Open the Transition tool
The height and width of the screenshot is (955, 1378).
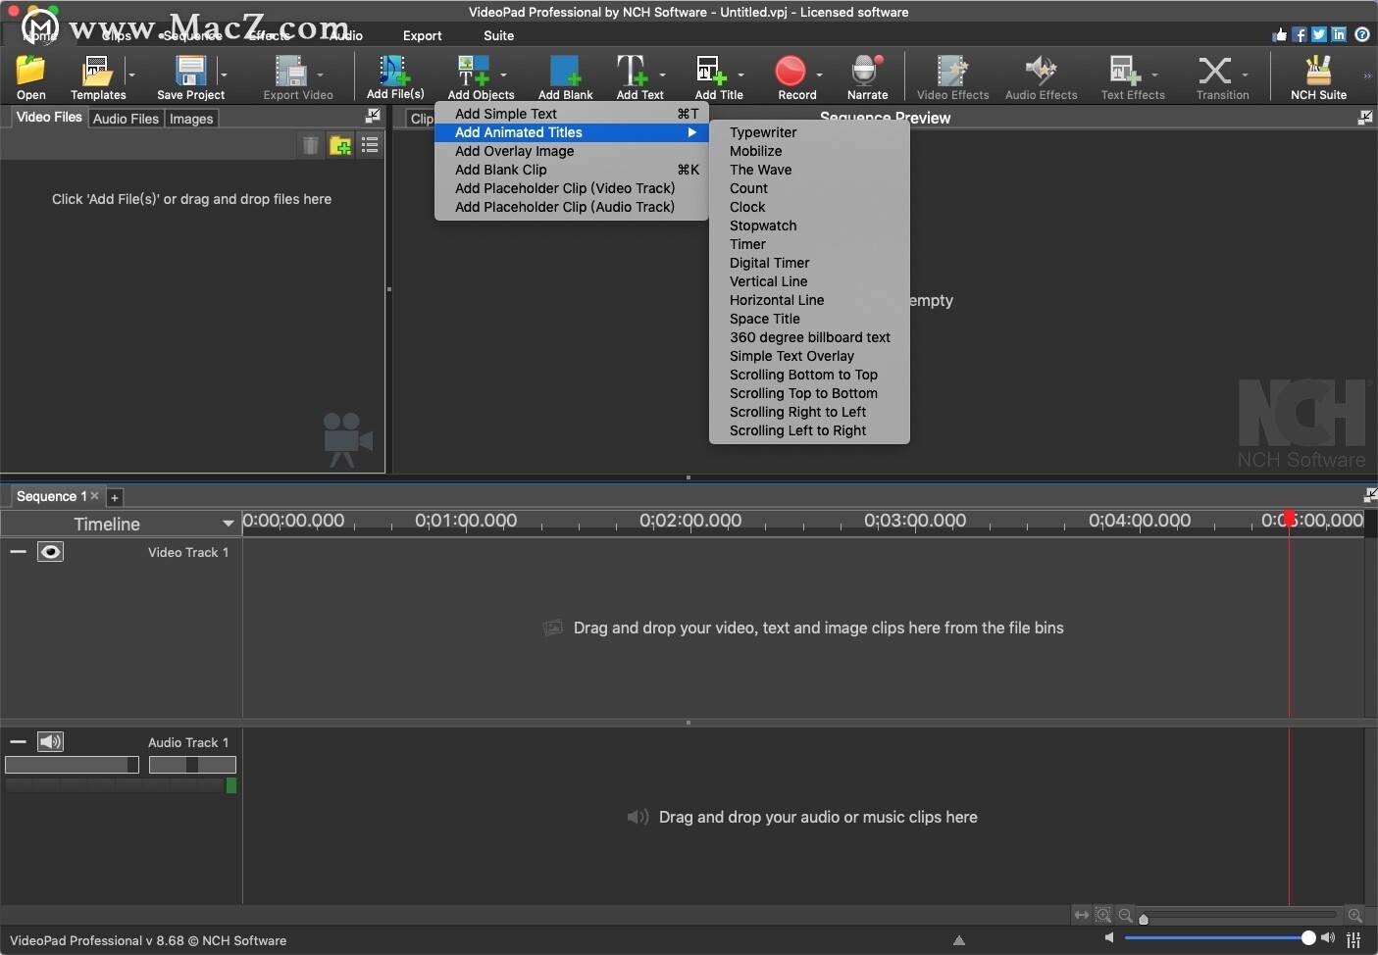(1214, 71)
